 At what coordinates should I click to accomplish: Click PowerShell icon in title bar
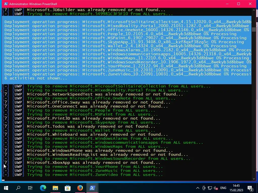point(6,4)
